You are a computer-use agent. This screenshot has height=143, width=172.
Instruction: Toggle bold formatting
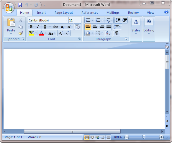pyautogui.click(x=31, y=27)
